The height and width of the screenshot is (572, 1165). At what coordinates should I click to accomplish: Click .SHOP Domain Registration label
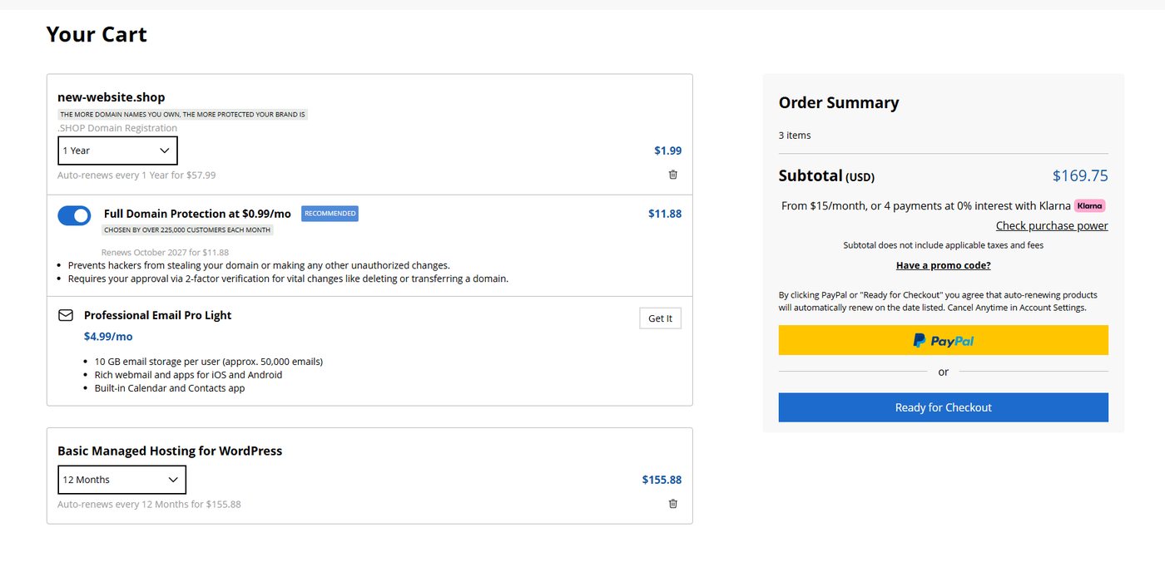117,128
